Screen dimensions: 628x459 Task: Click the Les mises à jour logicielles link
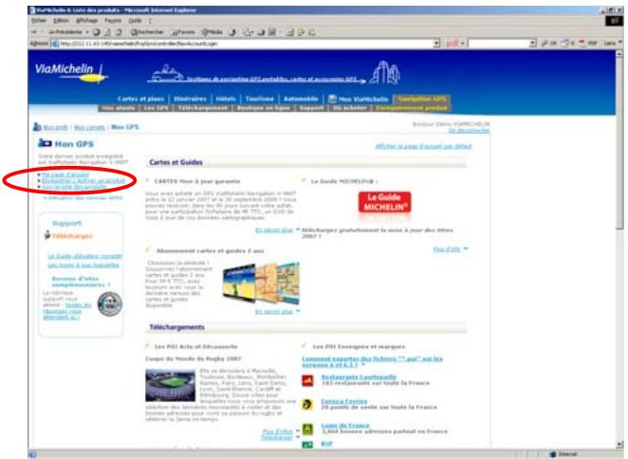pos(83,266)
